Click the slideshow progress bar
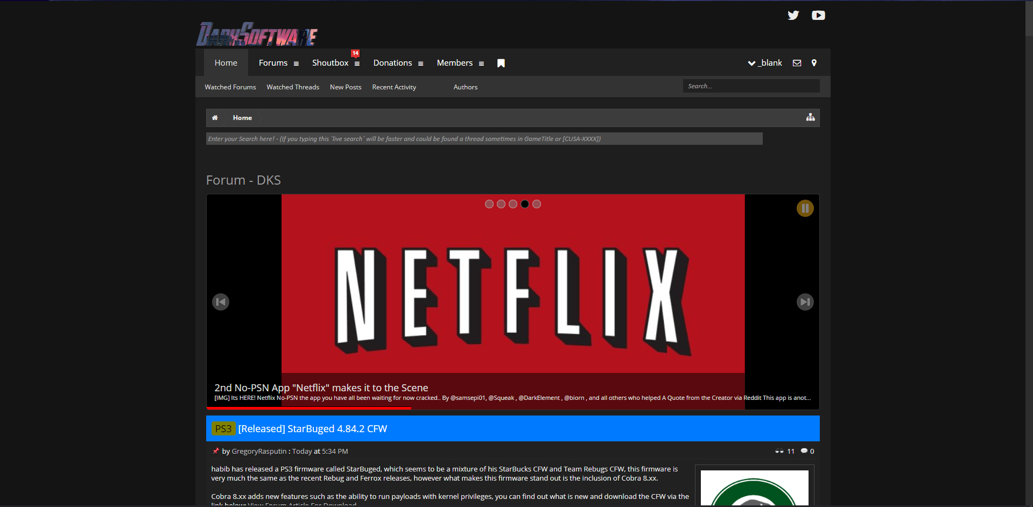This screenshot has height=507, width=1033. (309, 409)
